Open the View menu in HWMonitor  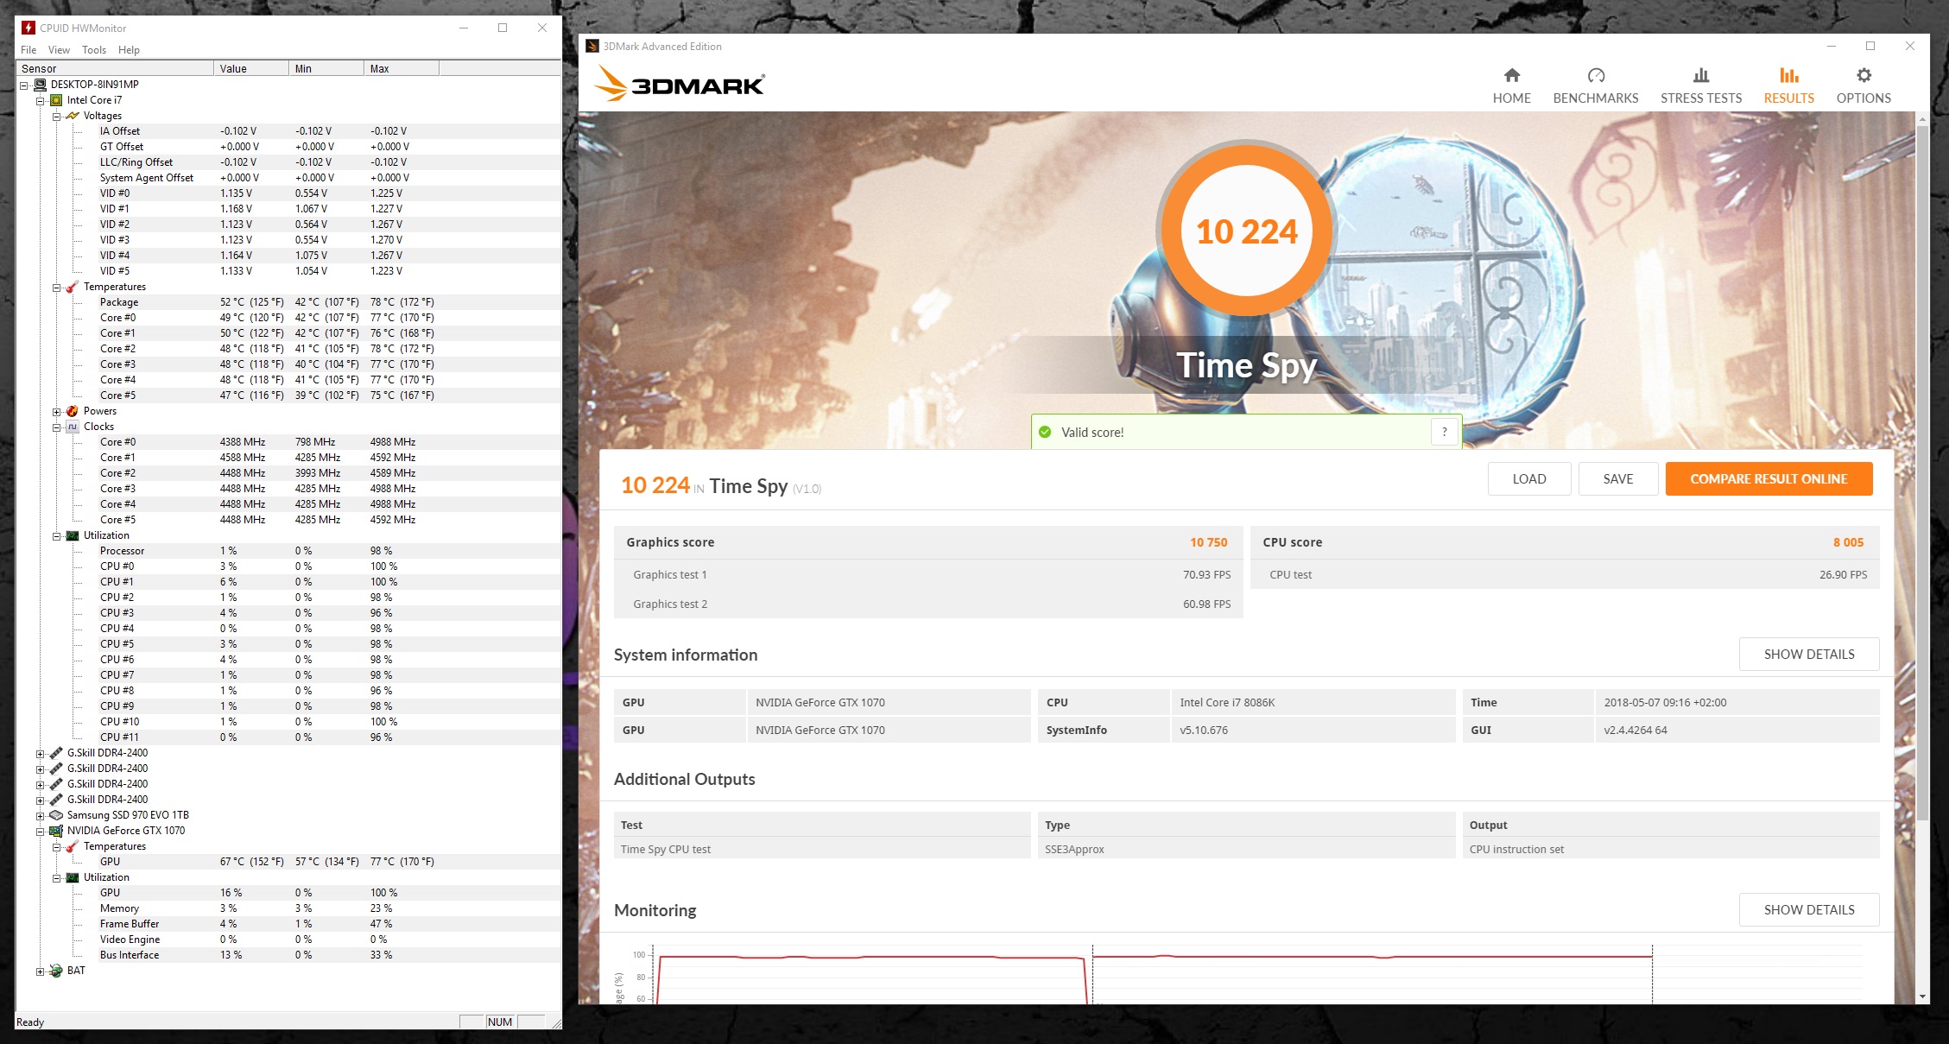pyautogui.click(x=59, y=49)
